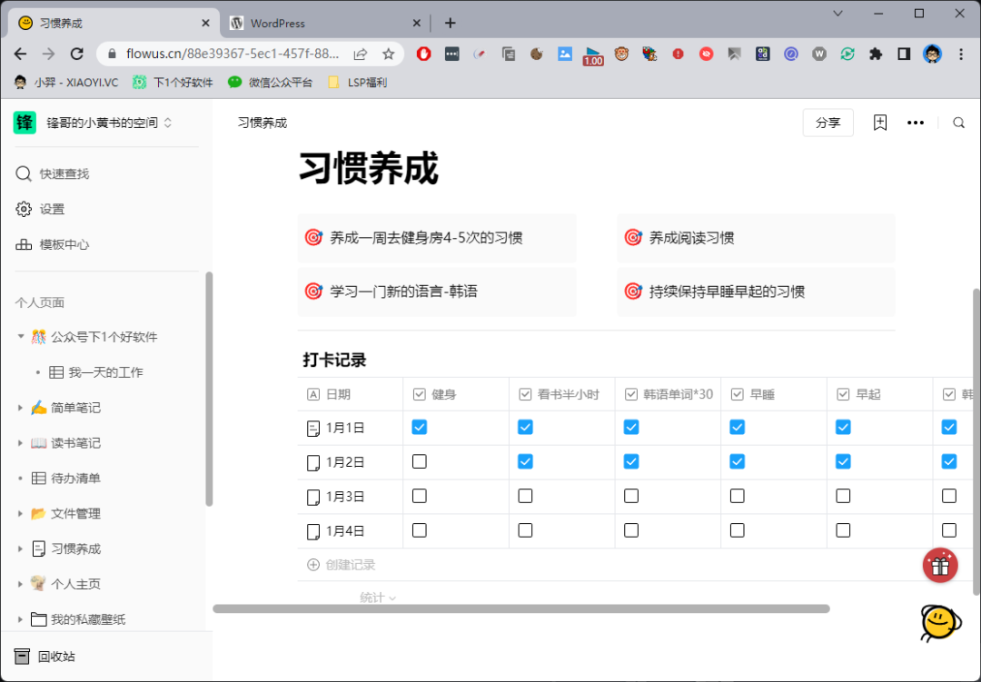
Task: Open the recycle bin (回收站) icon
Action: [x=22, y=657]
